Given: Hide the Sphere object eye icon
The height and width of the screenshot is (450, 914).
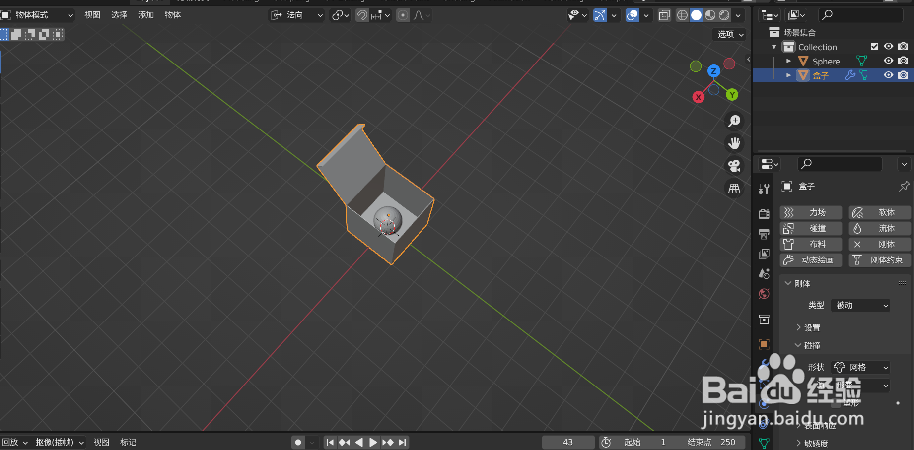Looking at the screenshot, I should 889,61.
